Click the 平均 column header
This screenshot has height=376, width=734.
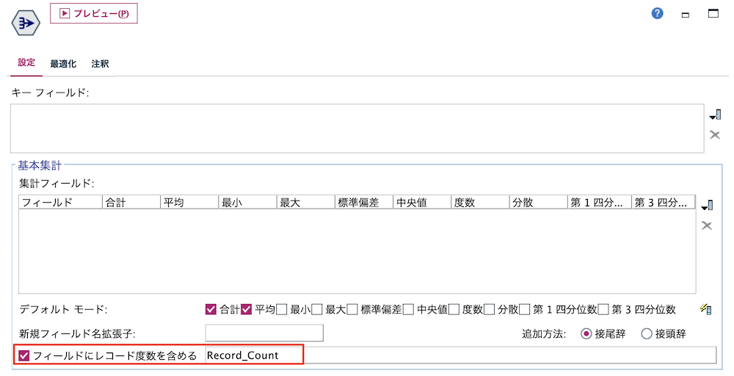pos(189,202)
